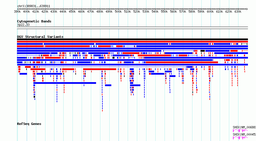Select the Xp22.33 band label
Screen dimensions: 256x141
[x=23, y=25]
